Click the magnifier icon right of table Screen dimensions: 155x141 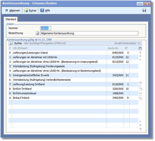click(140, 88)
